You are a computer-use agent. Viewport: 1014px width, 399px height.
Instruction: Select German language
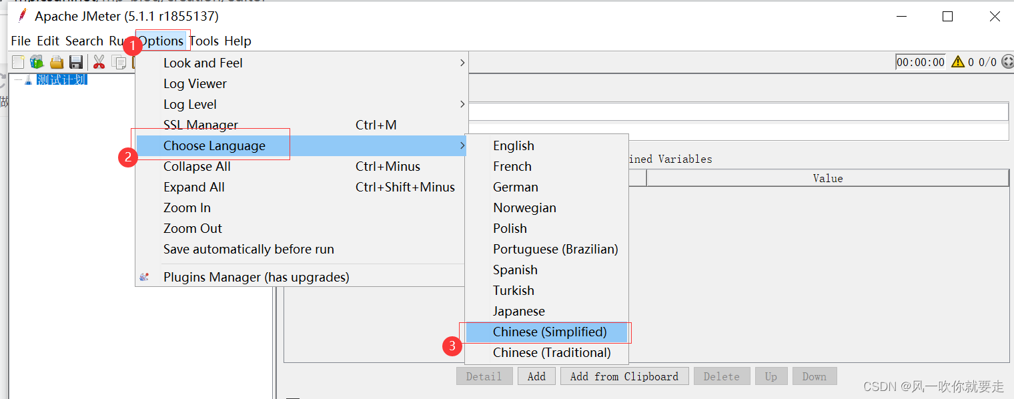(x=546, y=187)
